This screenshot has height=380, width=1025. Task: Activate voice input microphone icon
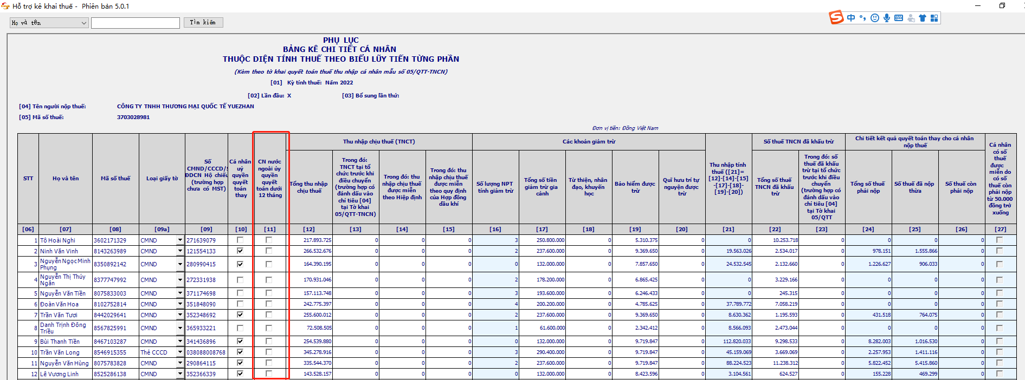887,18
